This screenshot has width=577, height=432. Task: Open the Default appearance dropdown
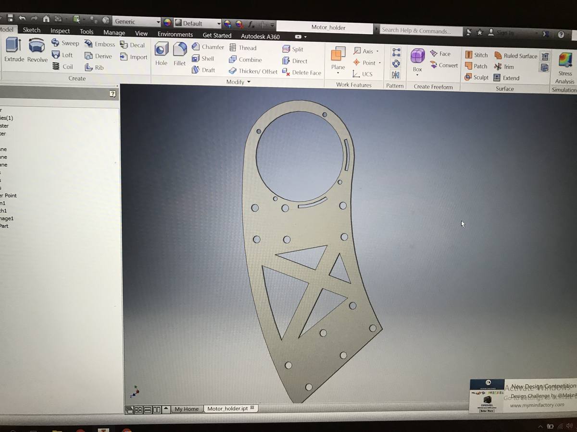point(197,23)
